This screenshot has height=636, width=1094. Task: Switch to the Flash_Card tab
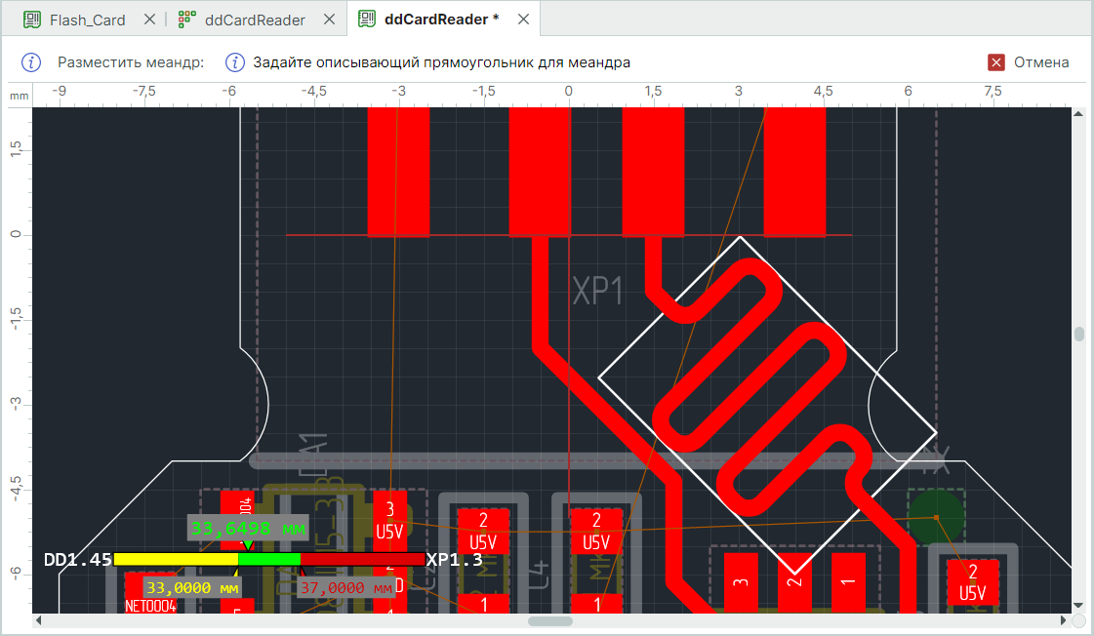[x=87, y=20]
